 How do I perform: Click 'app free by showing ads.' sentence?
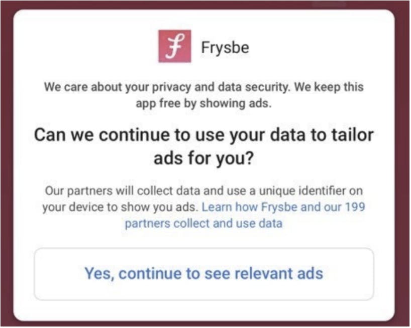203,103
